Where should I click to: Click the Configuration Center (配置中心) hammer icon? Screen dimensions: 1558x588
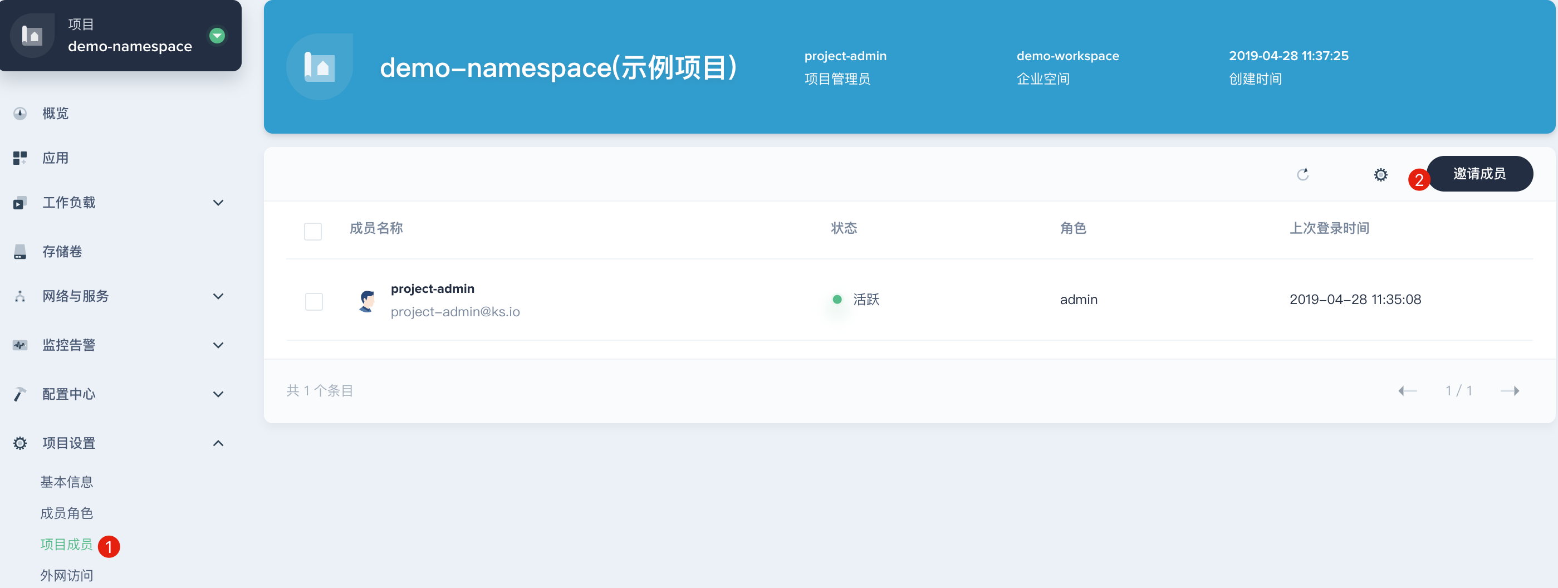click(x=20, y=394)
